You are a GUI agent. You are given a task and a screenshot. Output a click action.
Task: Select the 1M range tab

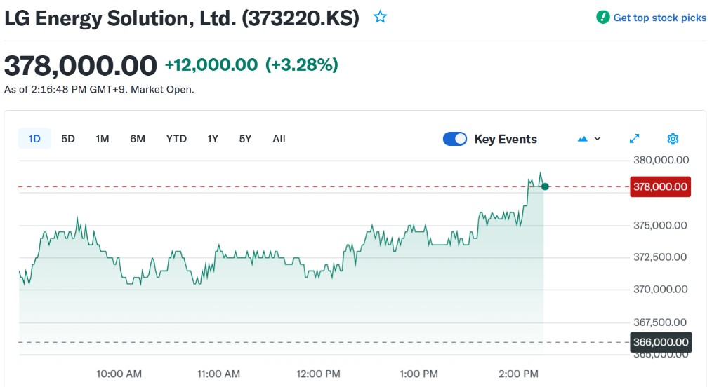(x=103, y=139)
